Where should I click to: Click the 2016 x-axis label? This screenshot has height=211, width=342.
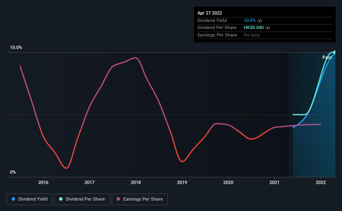tap(43, 182)
